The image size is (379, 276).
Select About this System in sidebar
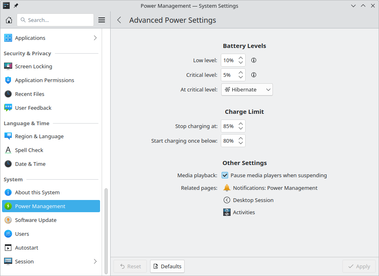tap(37, 192)
